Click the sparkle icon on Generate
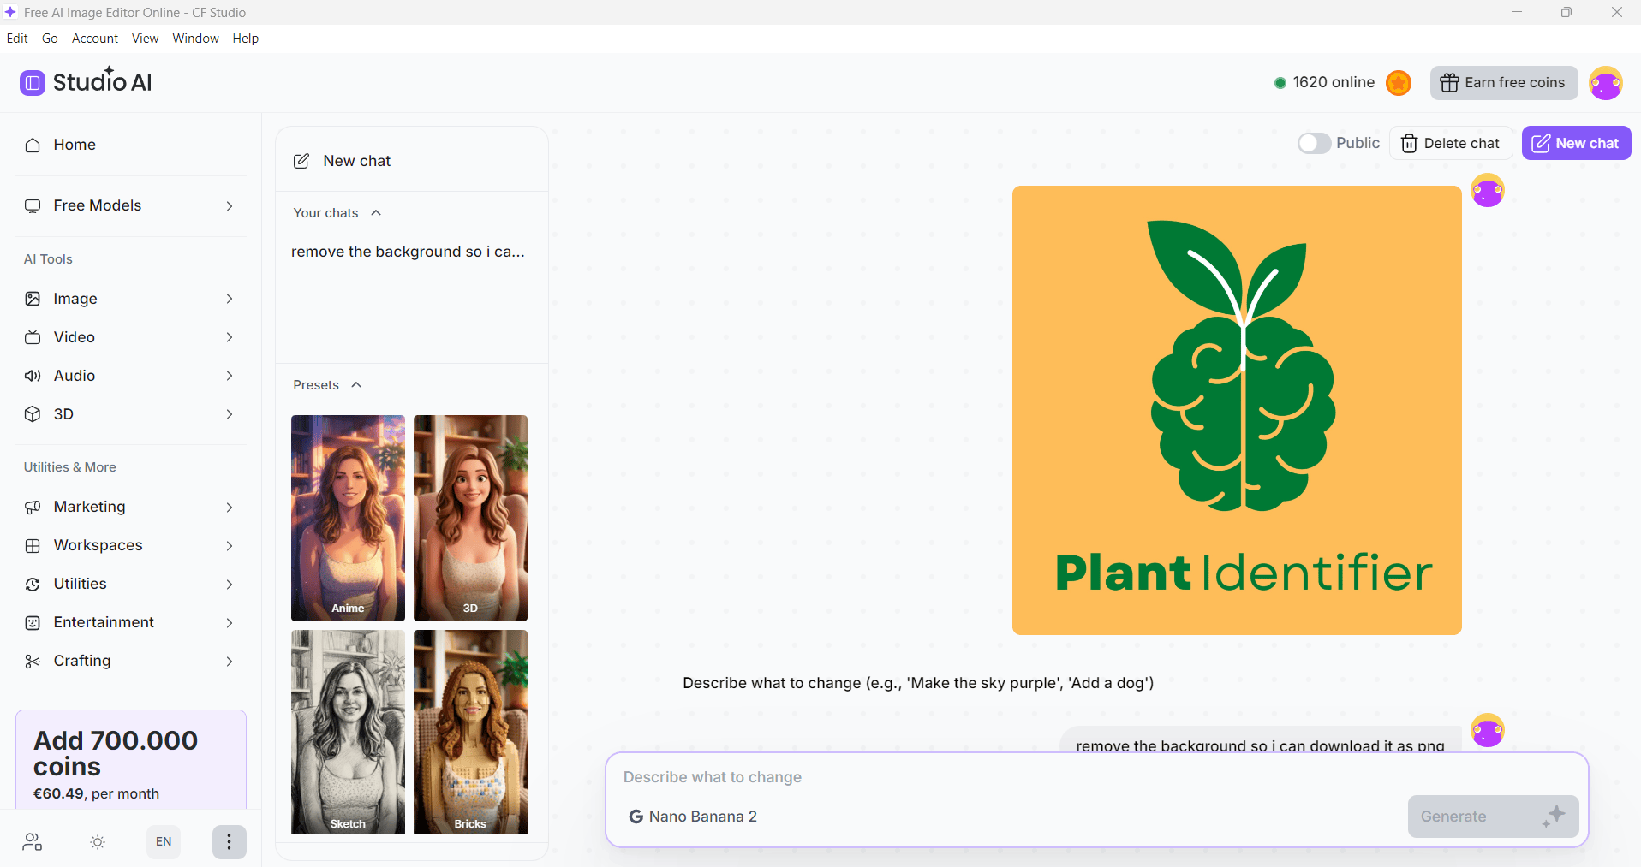1641x867 pixels. [x=1554, y=816]
